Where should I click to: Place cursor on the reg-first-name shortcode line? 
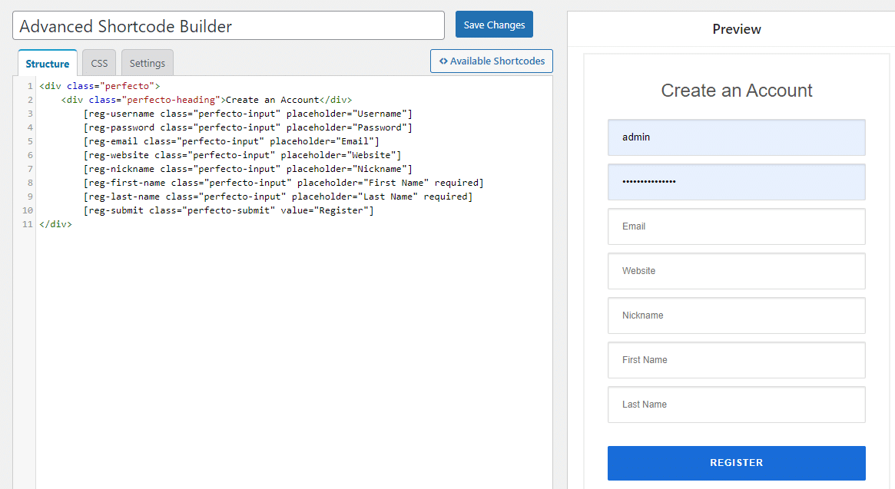coord(283,183)
